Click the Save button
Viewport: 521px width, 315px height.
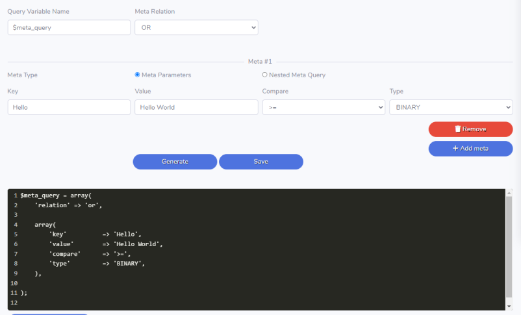261,162
